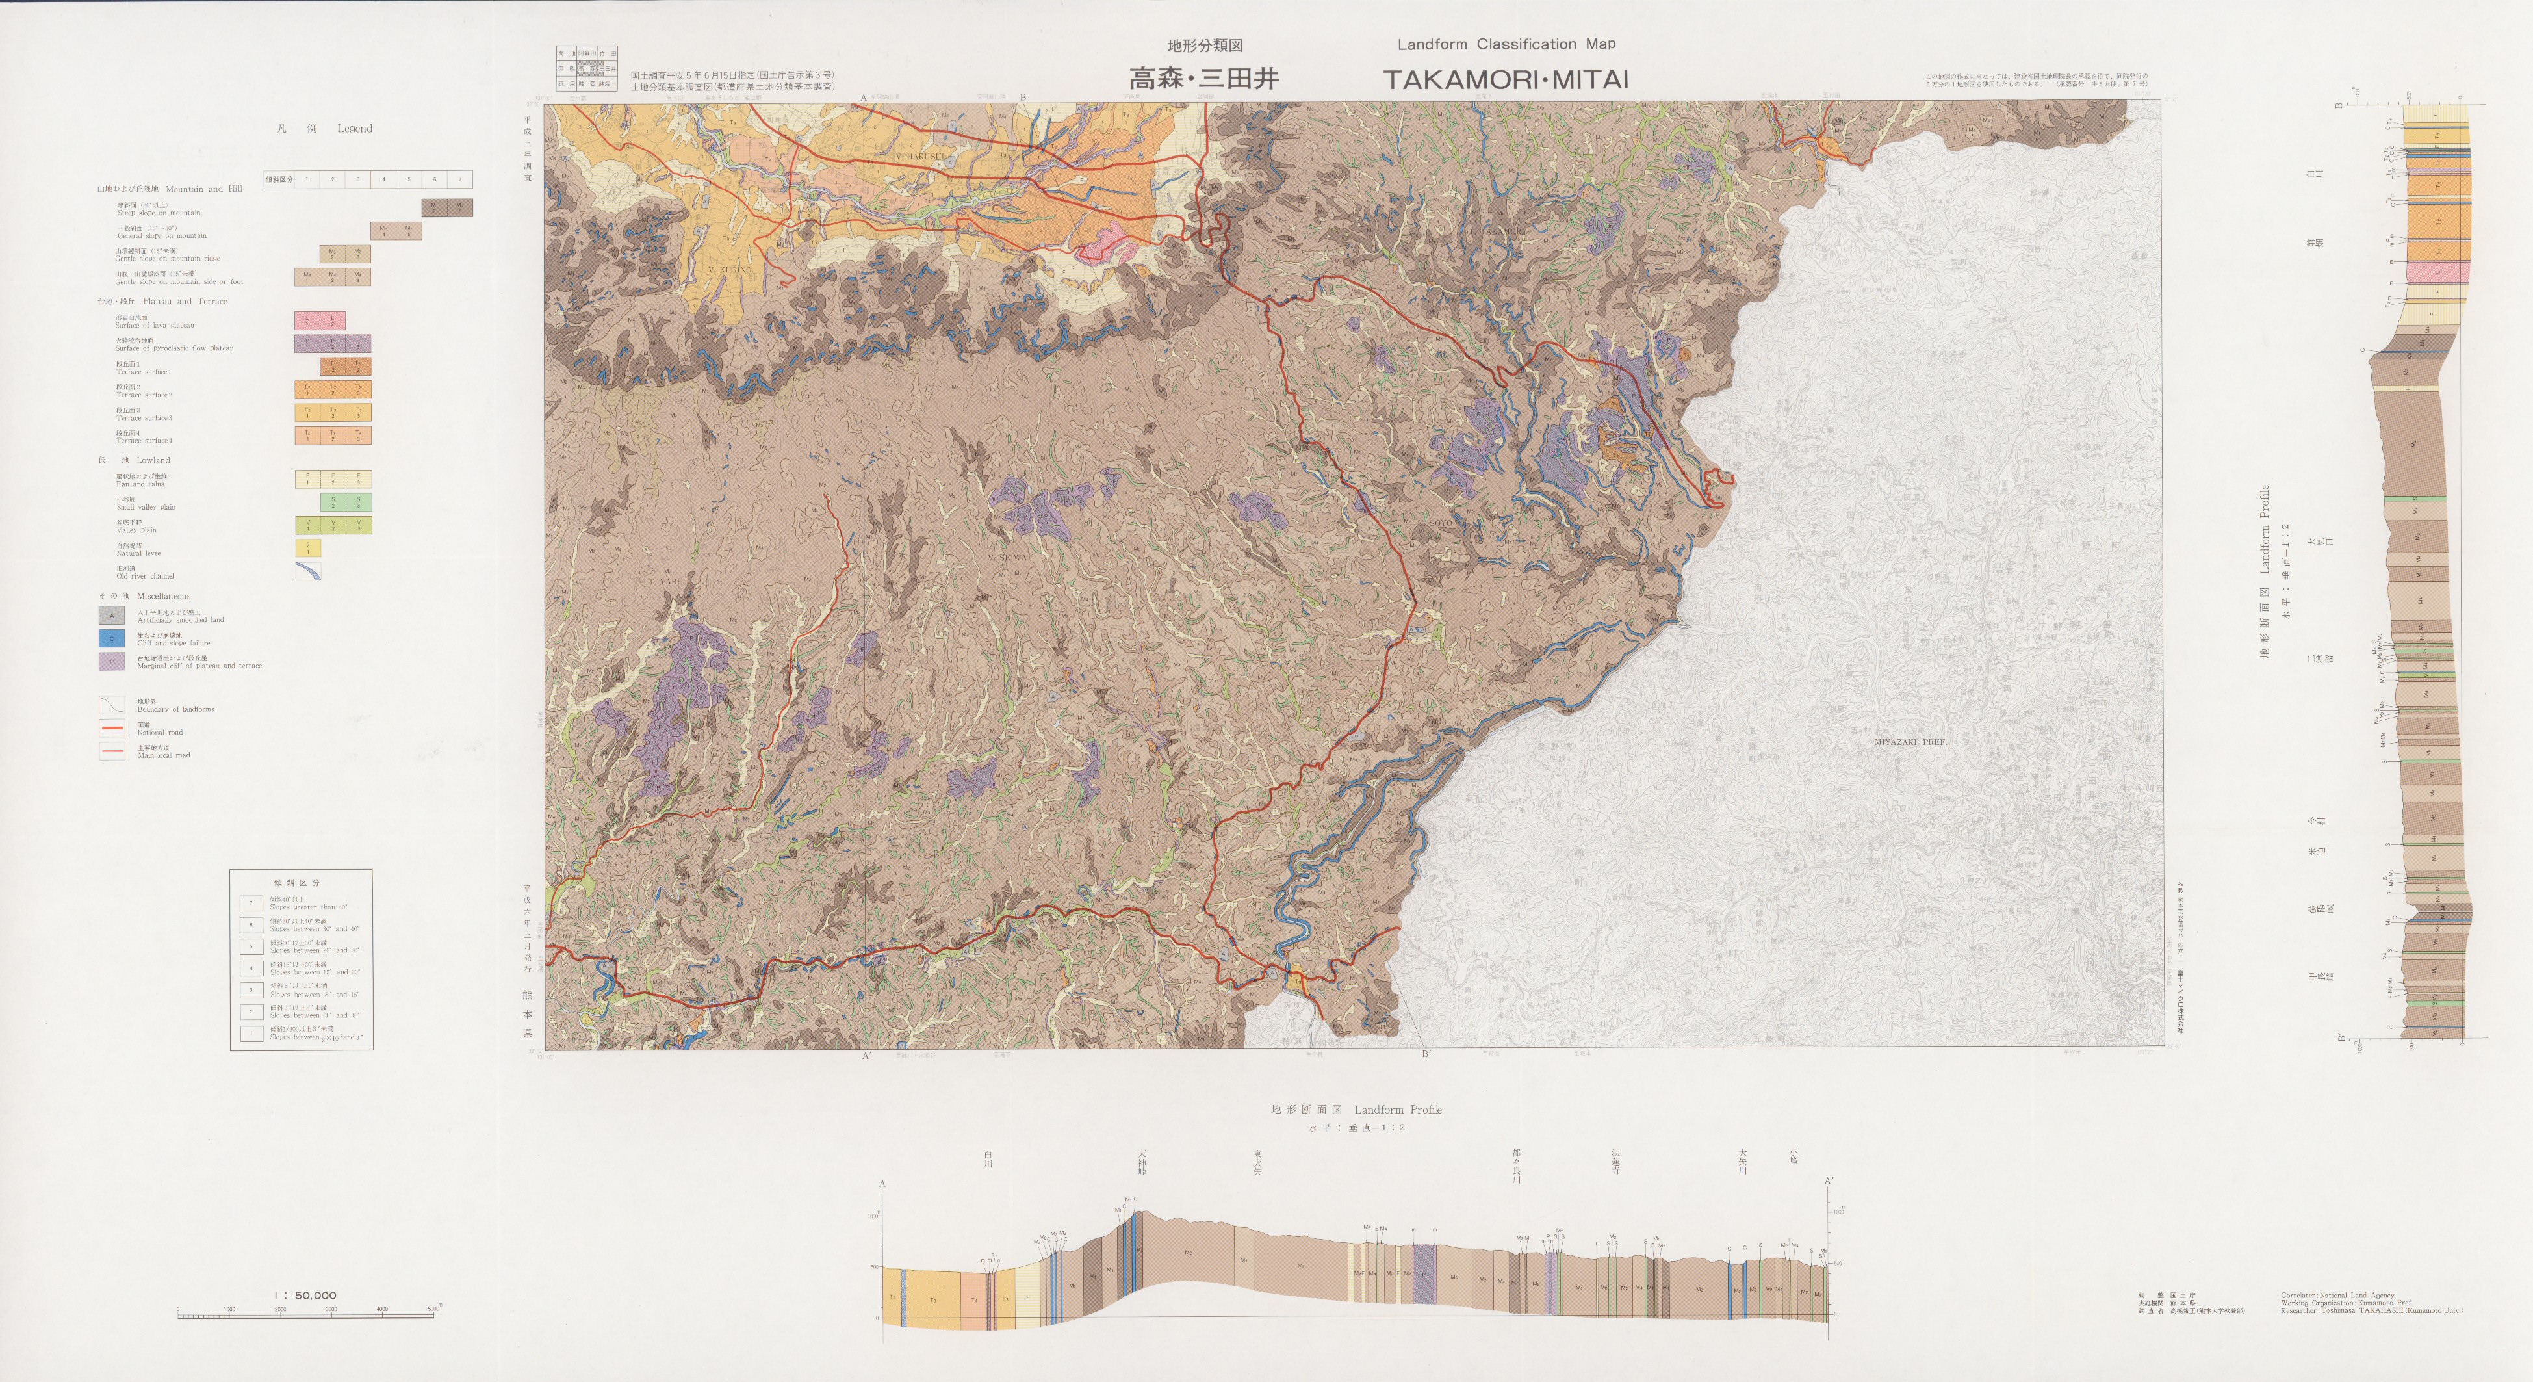Screen dimensions: 2533x1382
Task: Click the green 'Small valley plain' swatch
Action: click(346, 502)
